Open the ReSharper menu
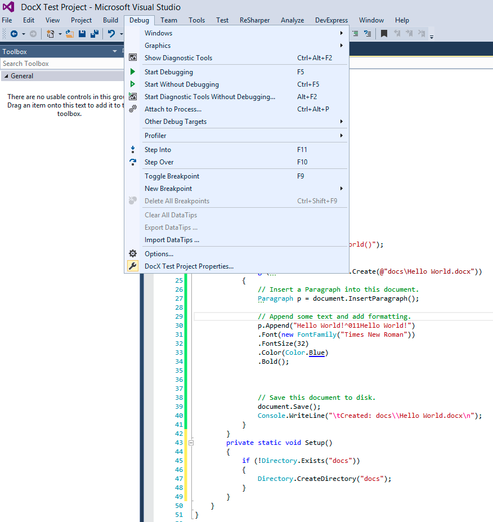Image resolution: width=493 pixels, height=522 pixels. click(254, 20)
